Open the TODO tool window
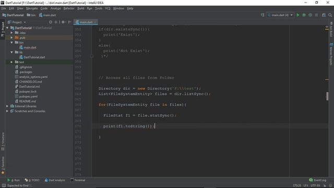This screenshot has width=334, height=188. 32,180
